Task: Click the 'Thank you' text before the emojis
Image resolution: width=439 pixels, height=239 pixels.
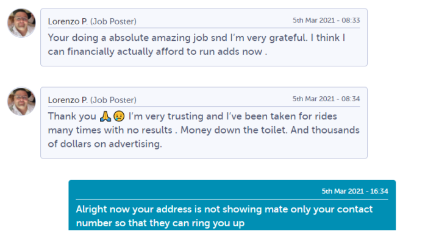Action: pyautogui.click(x=72, y=116)
